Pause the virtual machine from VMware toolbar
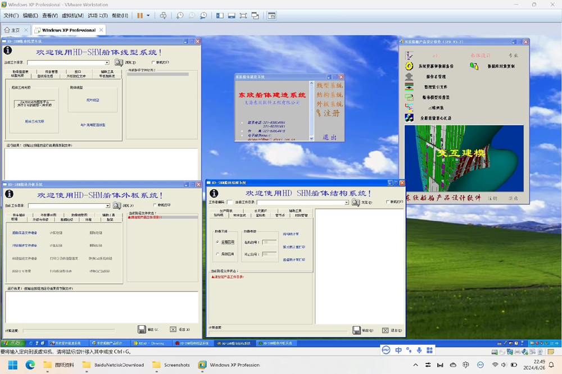This screenshot has height=374, width=562. [x=140, y=15]
